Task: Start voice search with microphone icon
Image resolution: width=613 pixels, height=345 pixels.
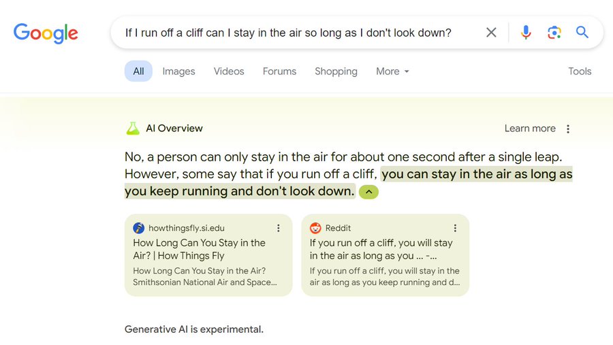Action: [x=526, y=33]
